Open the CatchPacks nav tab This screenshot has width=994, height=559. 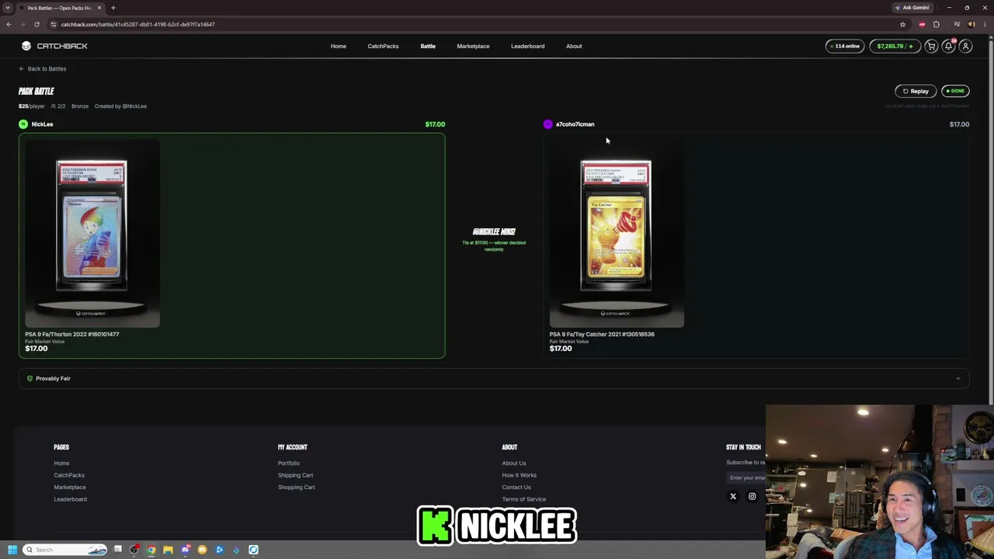coord(383,46)
